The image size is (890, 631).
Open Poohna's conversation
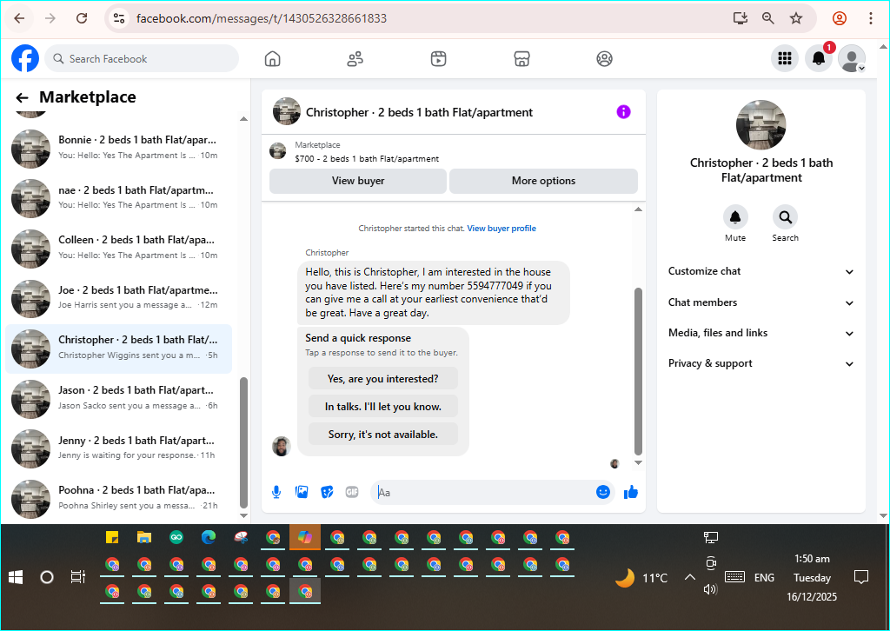(x=119, y=498)
